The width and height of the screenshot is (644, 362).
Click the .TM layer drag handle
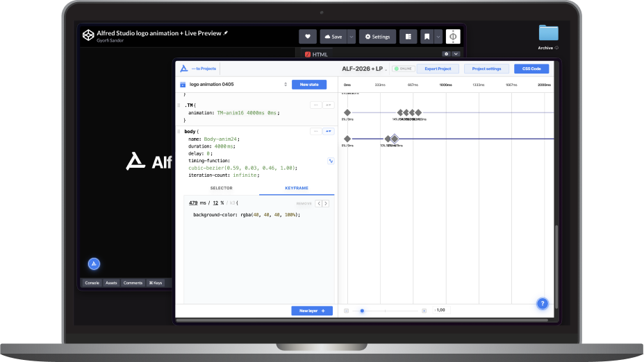coord(179,105)
